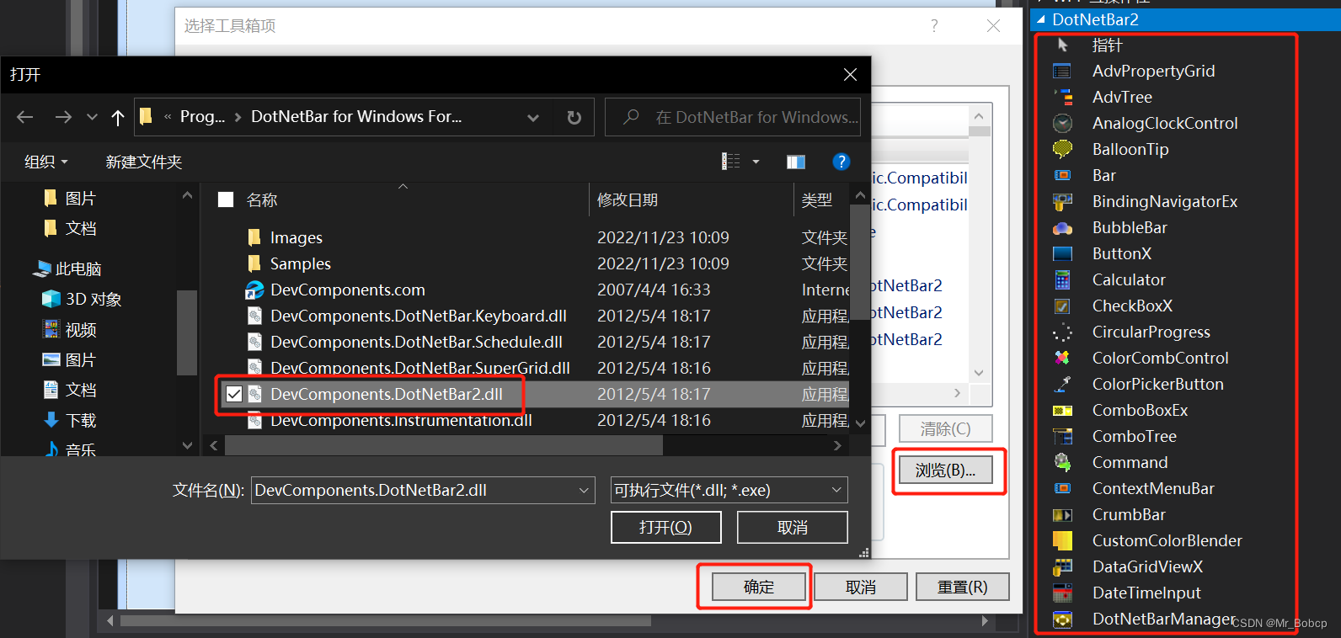Click 新建文件夹 in the dialog toolbar
This screenshot has width=1341, height=638.
pyautogui.click(x=144, y=162)
